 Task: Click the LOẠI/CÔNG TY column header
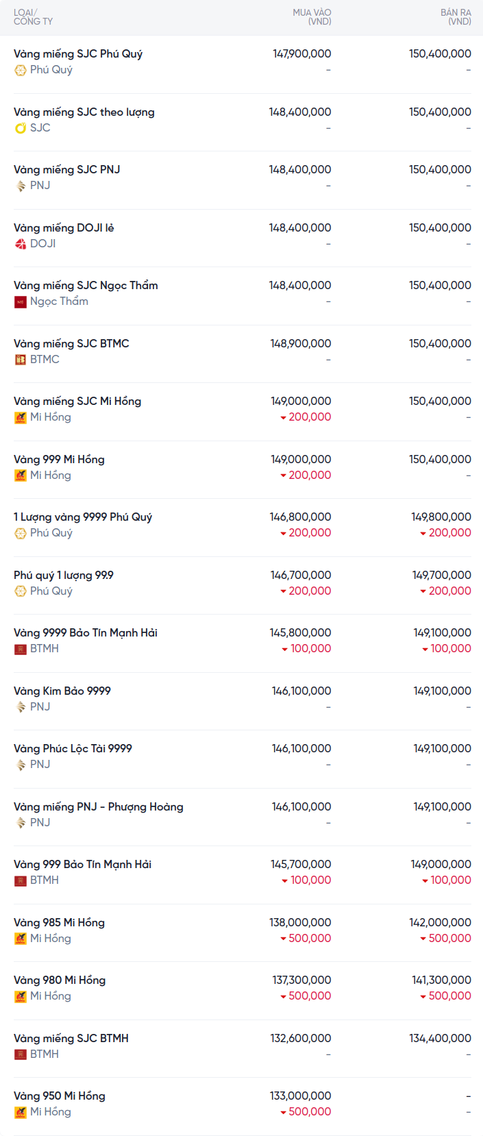[33, 17]
